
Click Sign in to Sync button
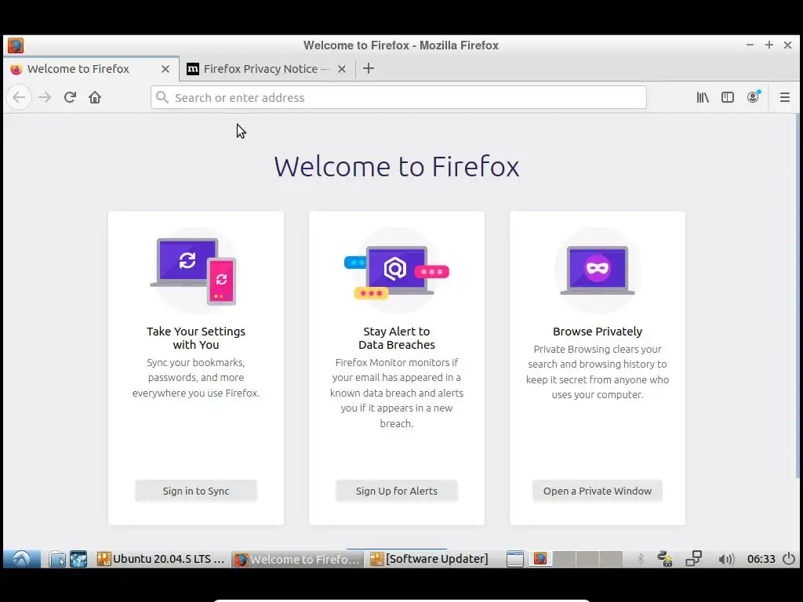click(x=196, y=491)
